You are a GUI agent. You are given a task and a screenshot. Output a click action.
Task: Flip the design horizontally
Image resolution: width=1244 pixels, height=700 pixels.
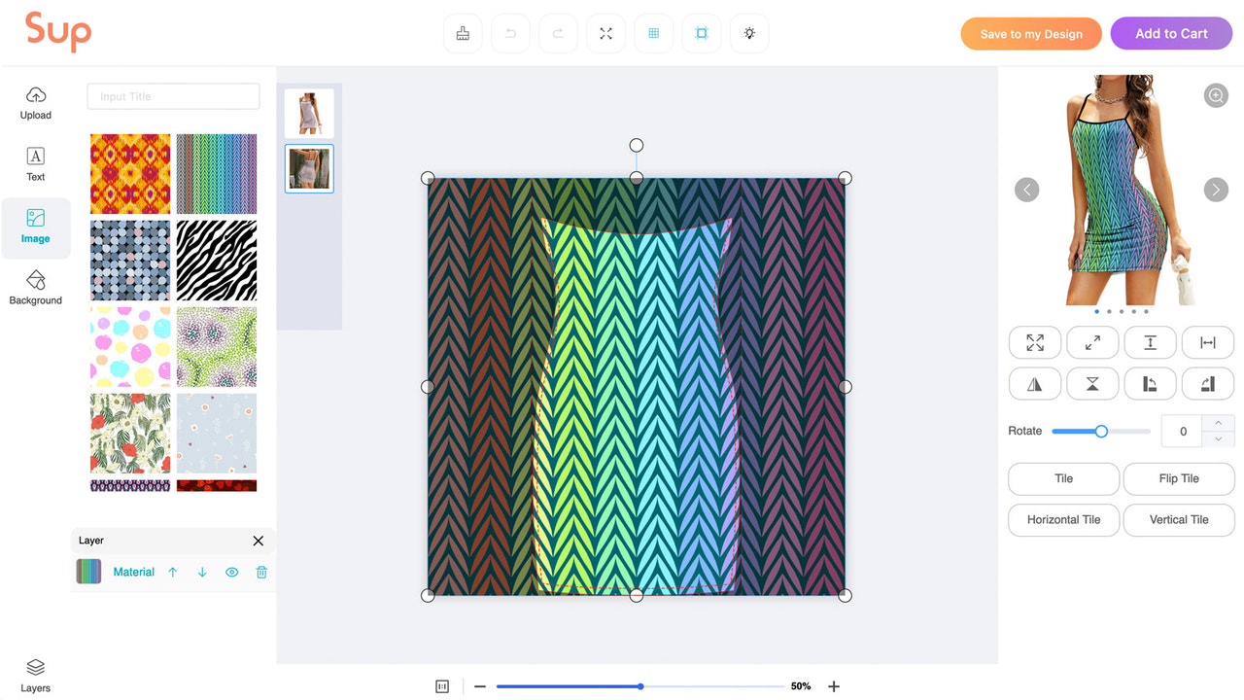click(x=1035, y=384)
